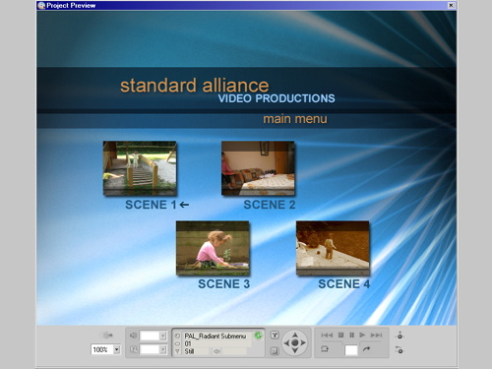Open the subtitle track dropdown

tap(162, 349)
